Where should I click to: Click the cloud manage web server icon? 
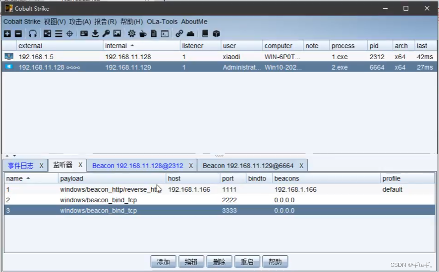point(191,34)
